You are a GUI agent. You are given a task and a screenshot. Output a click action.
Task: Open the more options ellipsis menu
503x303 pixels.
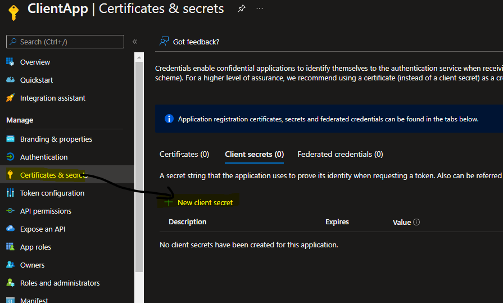coord(259,9)
